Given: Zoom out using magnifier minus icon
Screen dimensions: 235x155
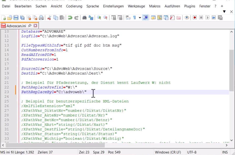Looking at the screenshot, I should pyautogui.click(x=105, y=18).
